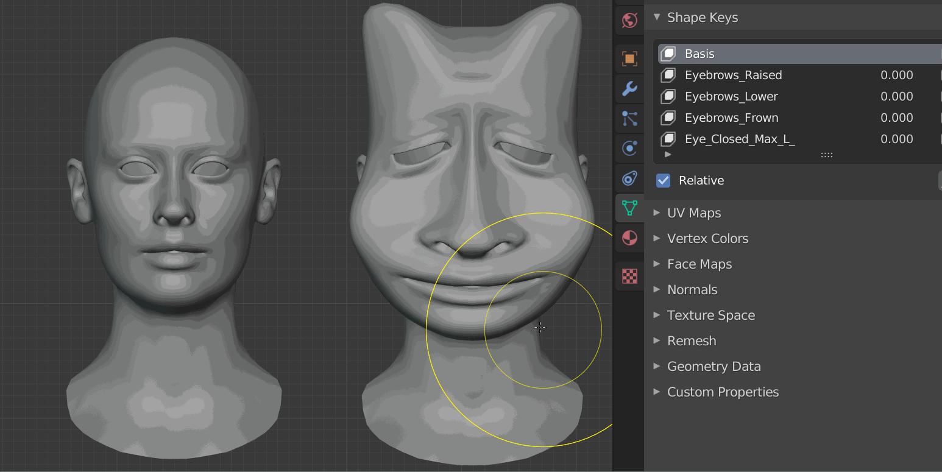The image size is (942, 472).
Task: Open the World properties tab
Action: 629,20
